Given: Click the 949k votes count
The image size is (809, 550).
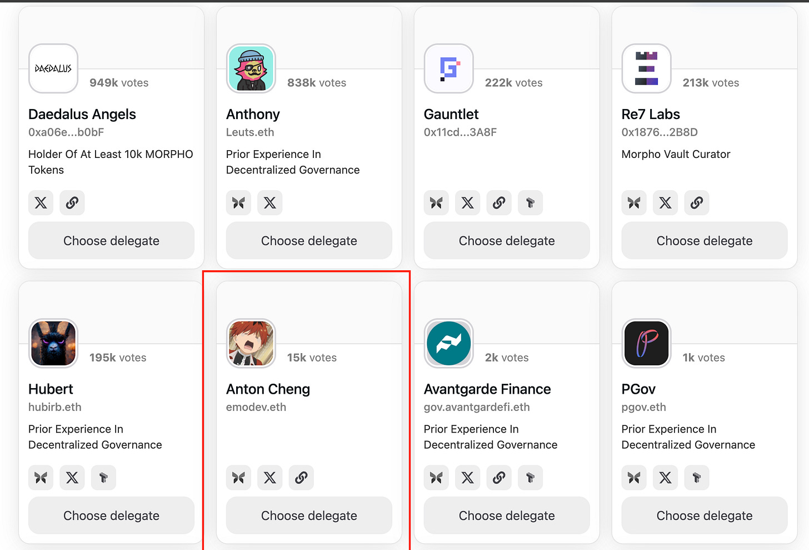Looking at the screenshot, I should click(x=119, y=83).
